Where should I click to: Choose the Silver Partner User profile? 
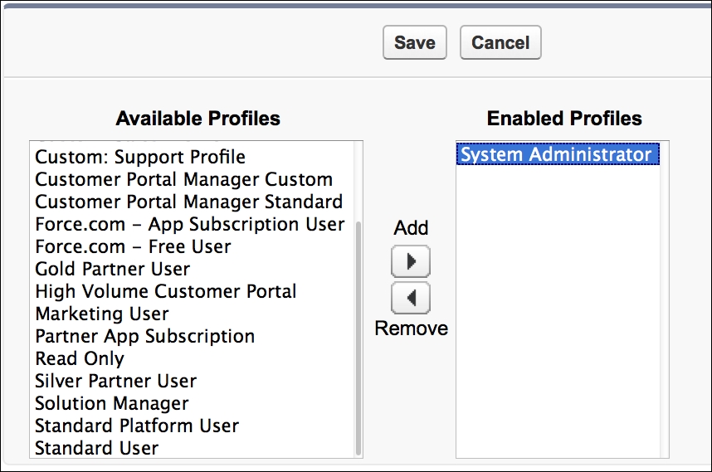click(x=115, y=381)
